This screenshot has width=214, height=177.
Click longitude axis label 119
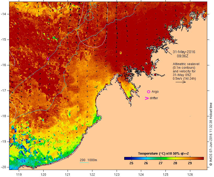pos(19,175)
